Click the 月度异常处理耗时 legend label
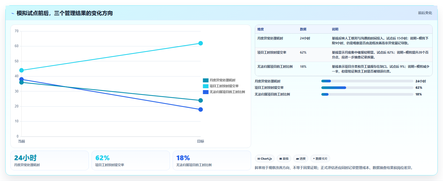The width and height of the screenshot is (443, 181). click(222, 80)
